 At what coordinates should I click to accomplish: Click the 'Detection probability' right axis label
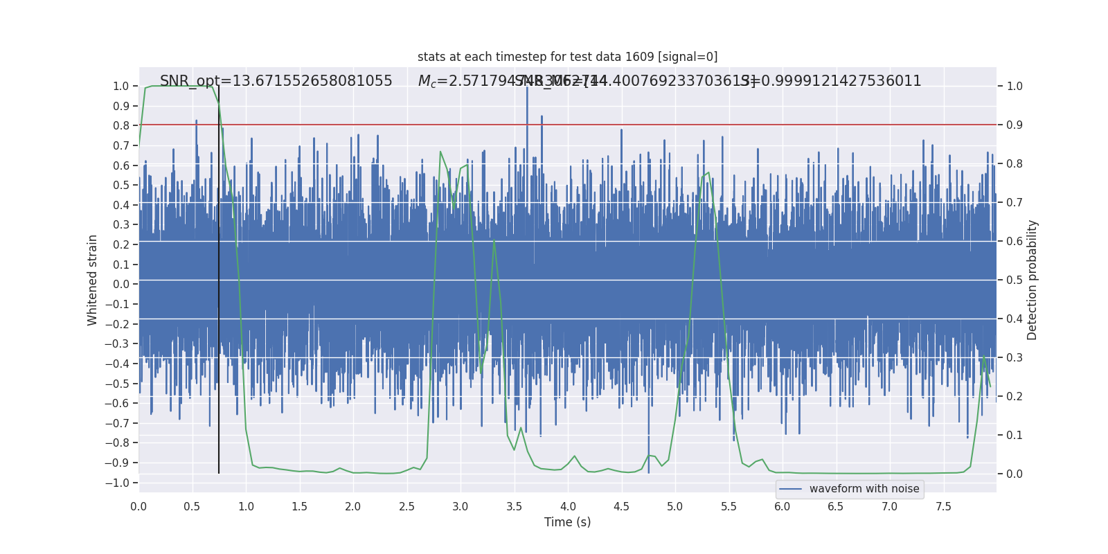1033,280
